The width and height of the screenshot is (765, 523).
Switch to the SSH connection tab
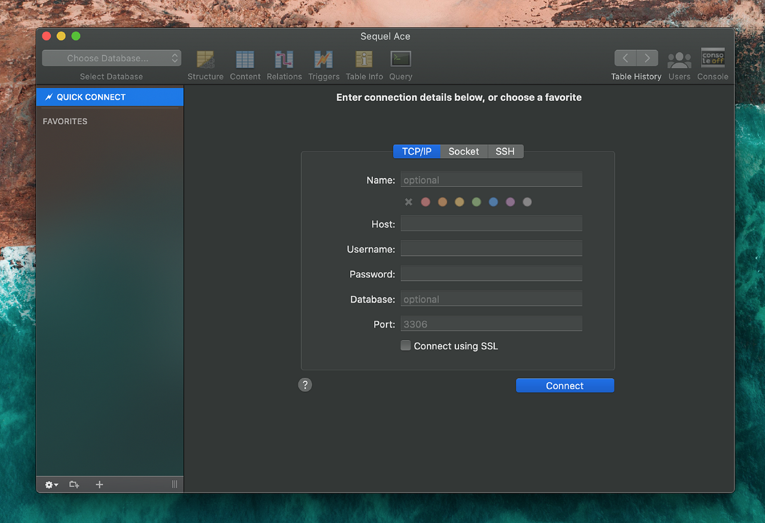coord(505,152)
